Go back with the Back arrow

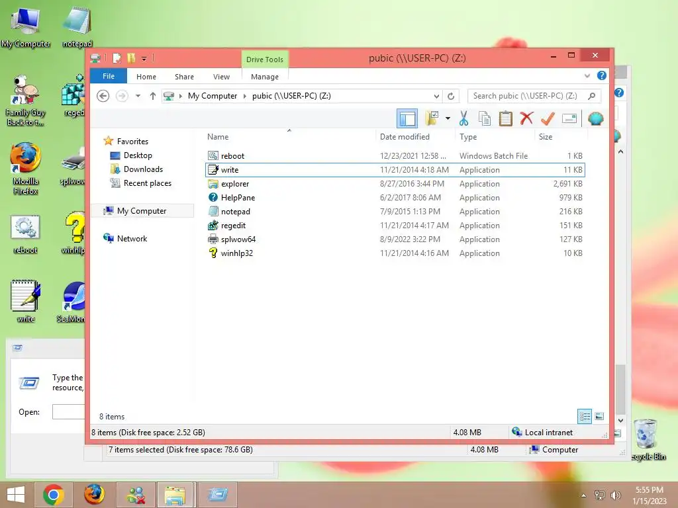pyautogui.click(x=103, y=95)
